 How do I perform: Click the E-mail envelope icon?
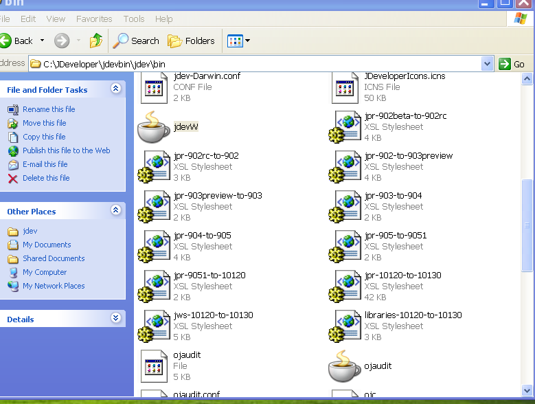point(13,165)
